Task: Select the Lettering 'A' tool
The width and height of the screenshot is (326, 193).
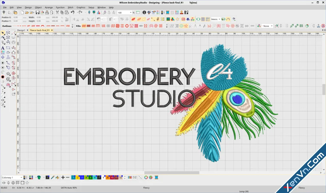Action: pyautogui.click(x=3, y=48)
